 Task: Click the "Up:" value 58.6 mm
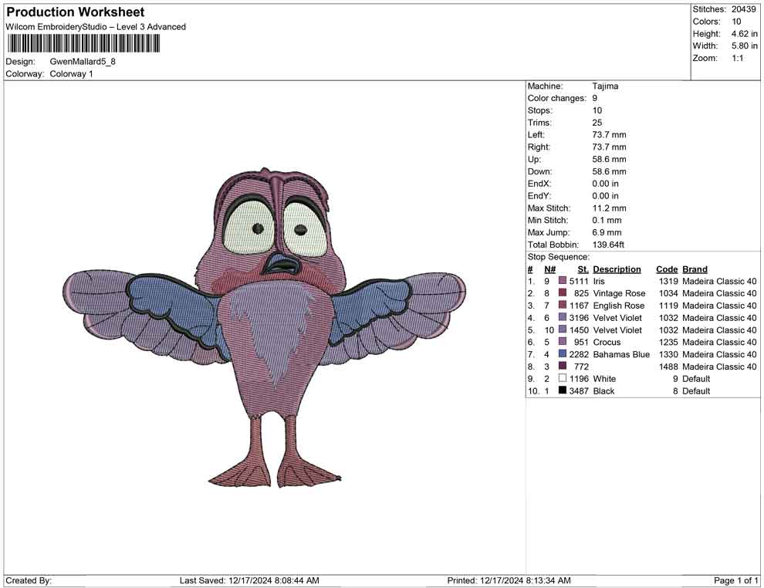(x=609, y=159)
